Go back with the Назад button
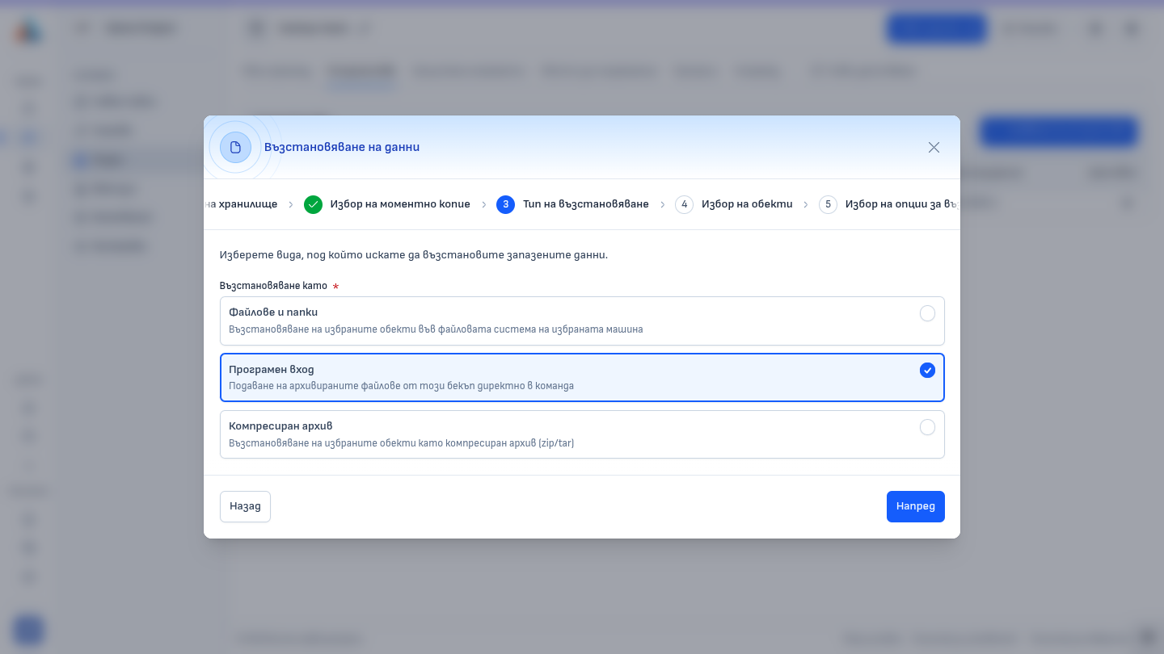The width and height of the screenshot is (1164, 654). pyautogui.click(x=245, y=506)
